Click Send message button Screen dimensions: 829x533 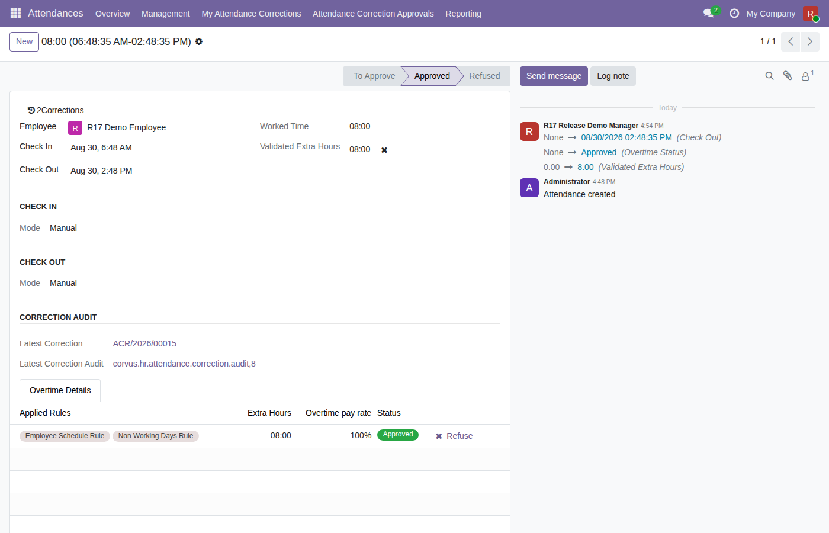[554, 76]
